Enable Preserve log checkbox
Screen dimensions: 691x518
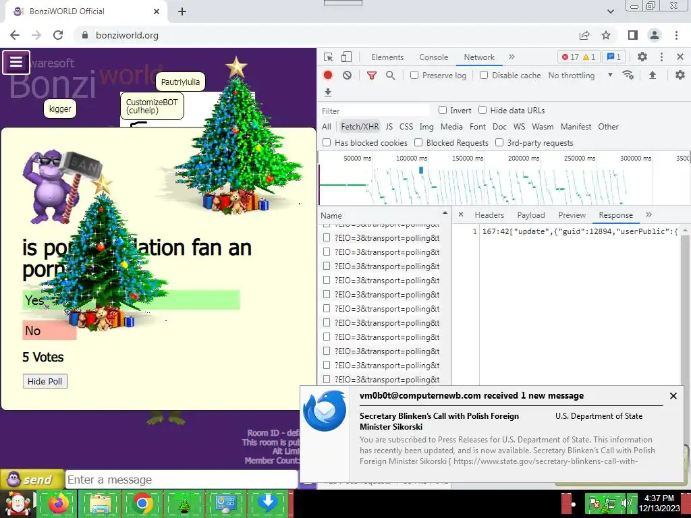414,75
